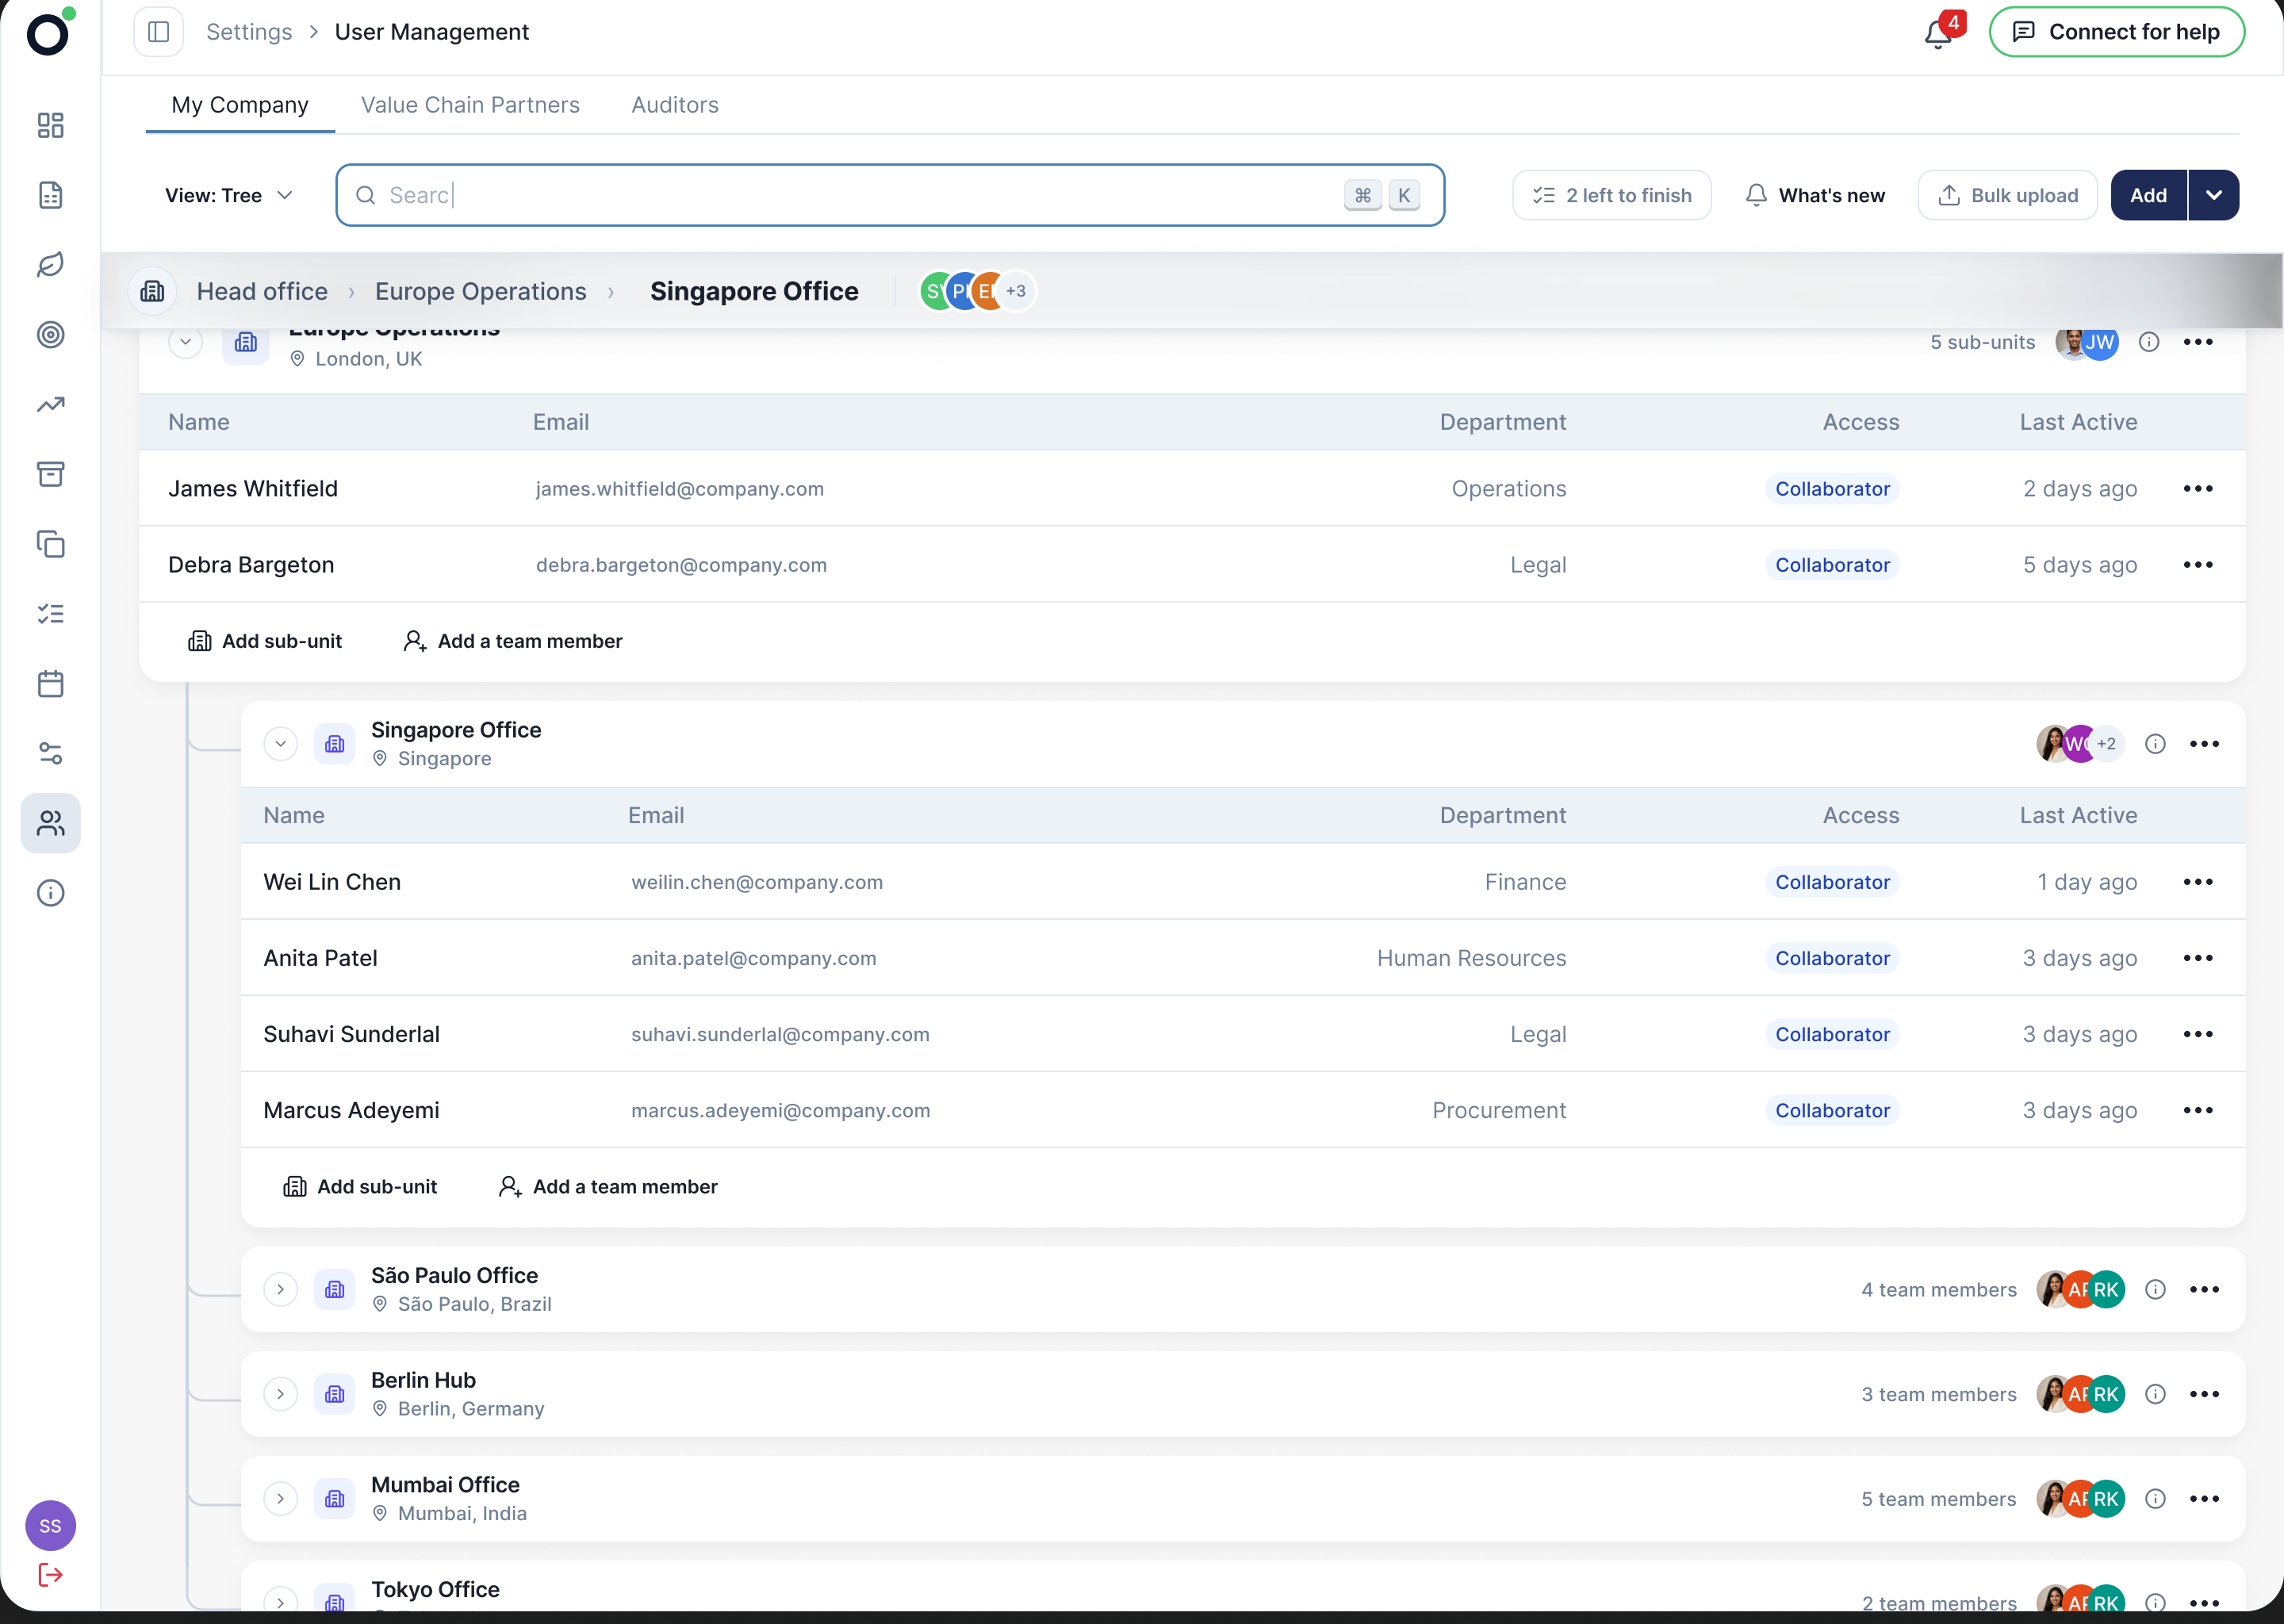Expand the São Paulo Office unit

(281, 1290)
